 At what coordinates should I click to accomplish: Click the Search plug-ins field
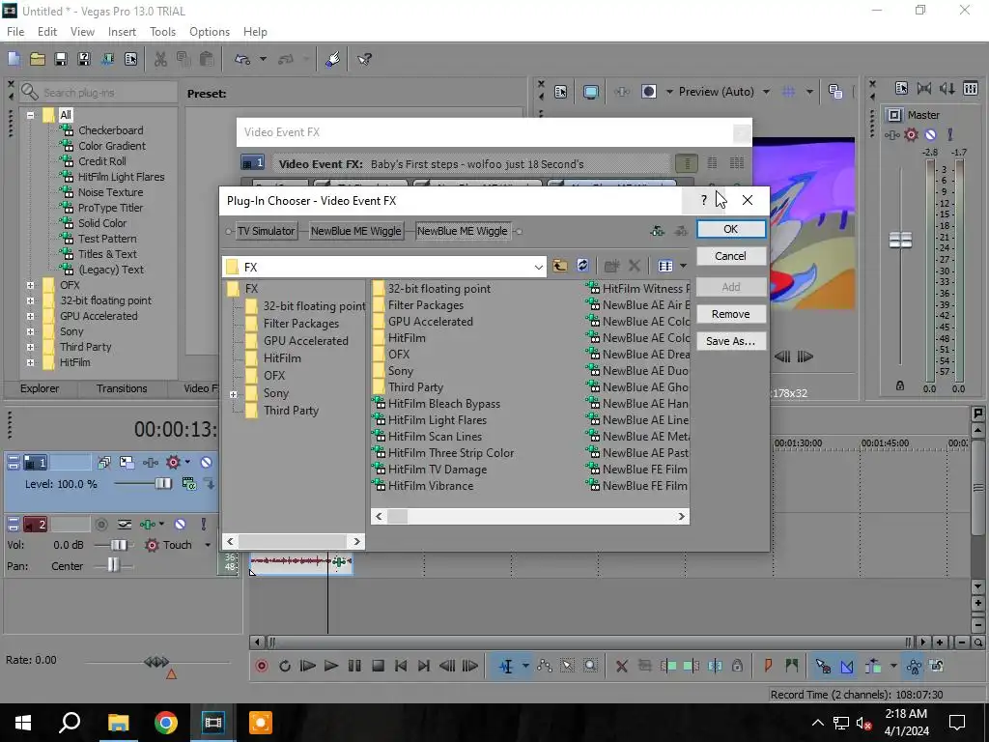click(98, 93)
